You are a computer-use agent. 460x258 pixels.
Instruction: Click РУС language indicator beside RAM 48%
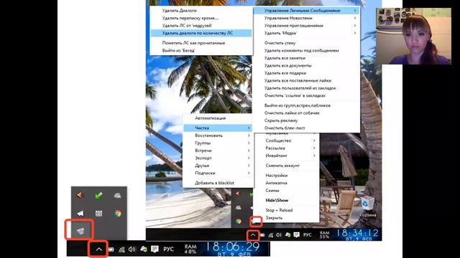[x=168, y=249]
